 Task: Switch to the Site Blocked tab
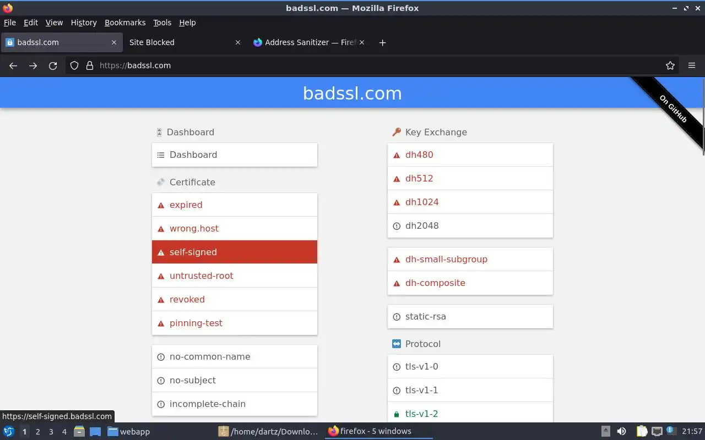(185, 42)
